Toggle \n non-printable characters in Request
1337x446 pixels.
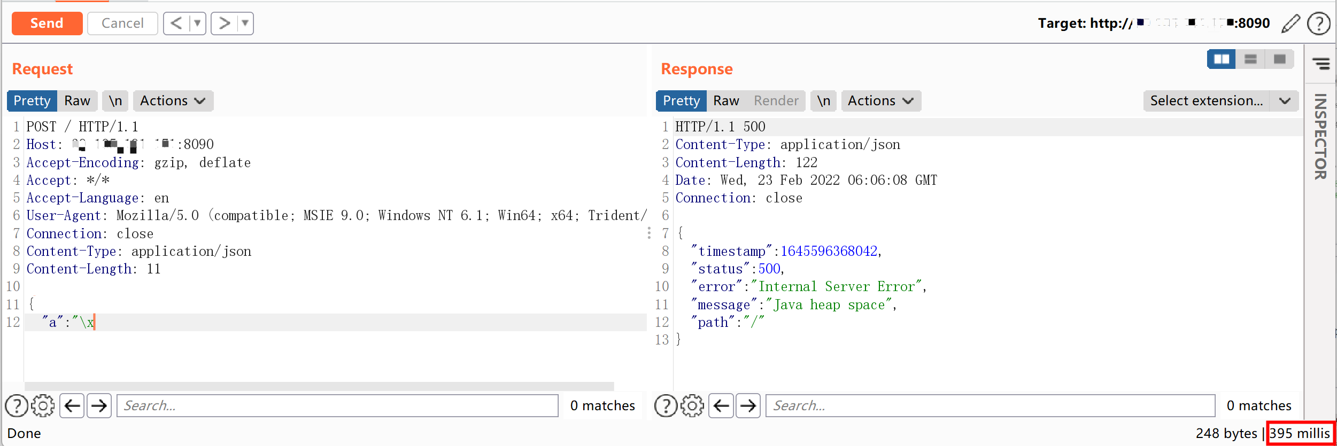(115, 101)
